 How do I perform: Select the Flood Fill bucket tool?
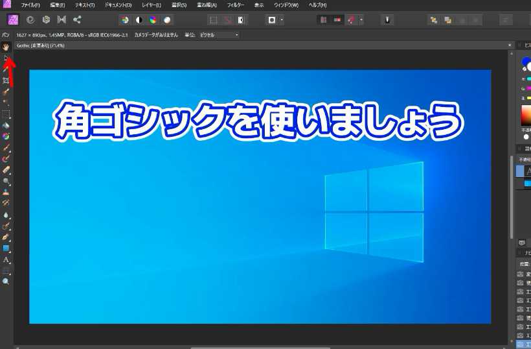(6, 125)
